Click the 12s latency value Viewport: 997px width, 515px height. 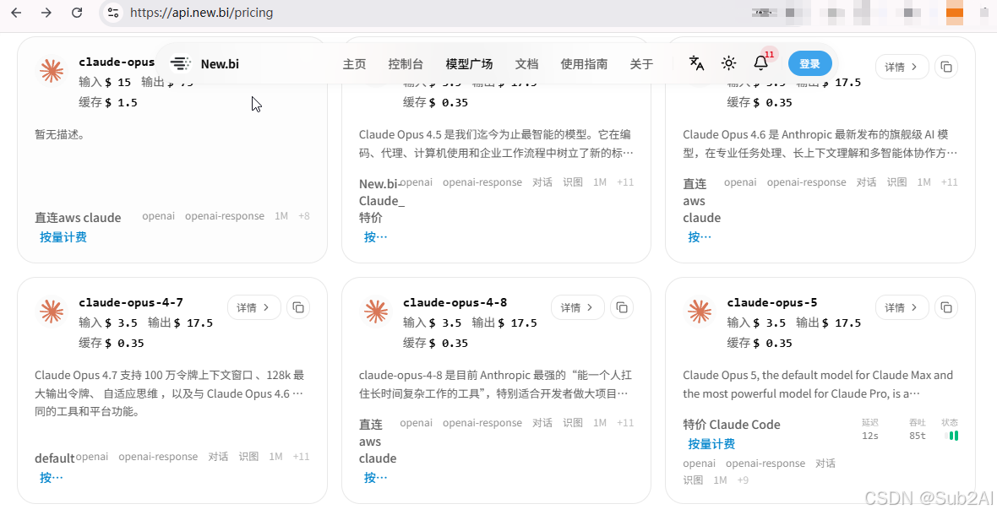point(869,436)
